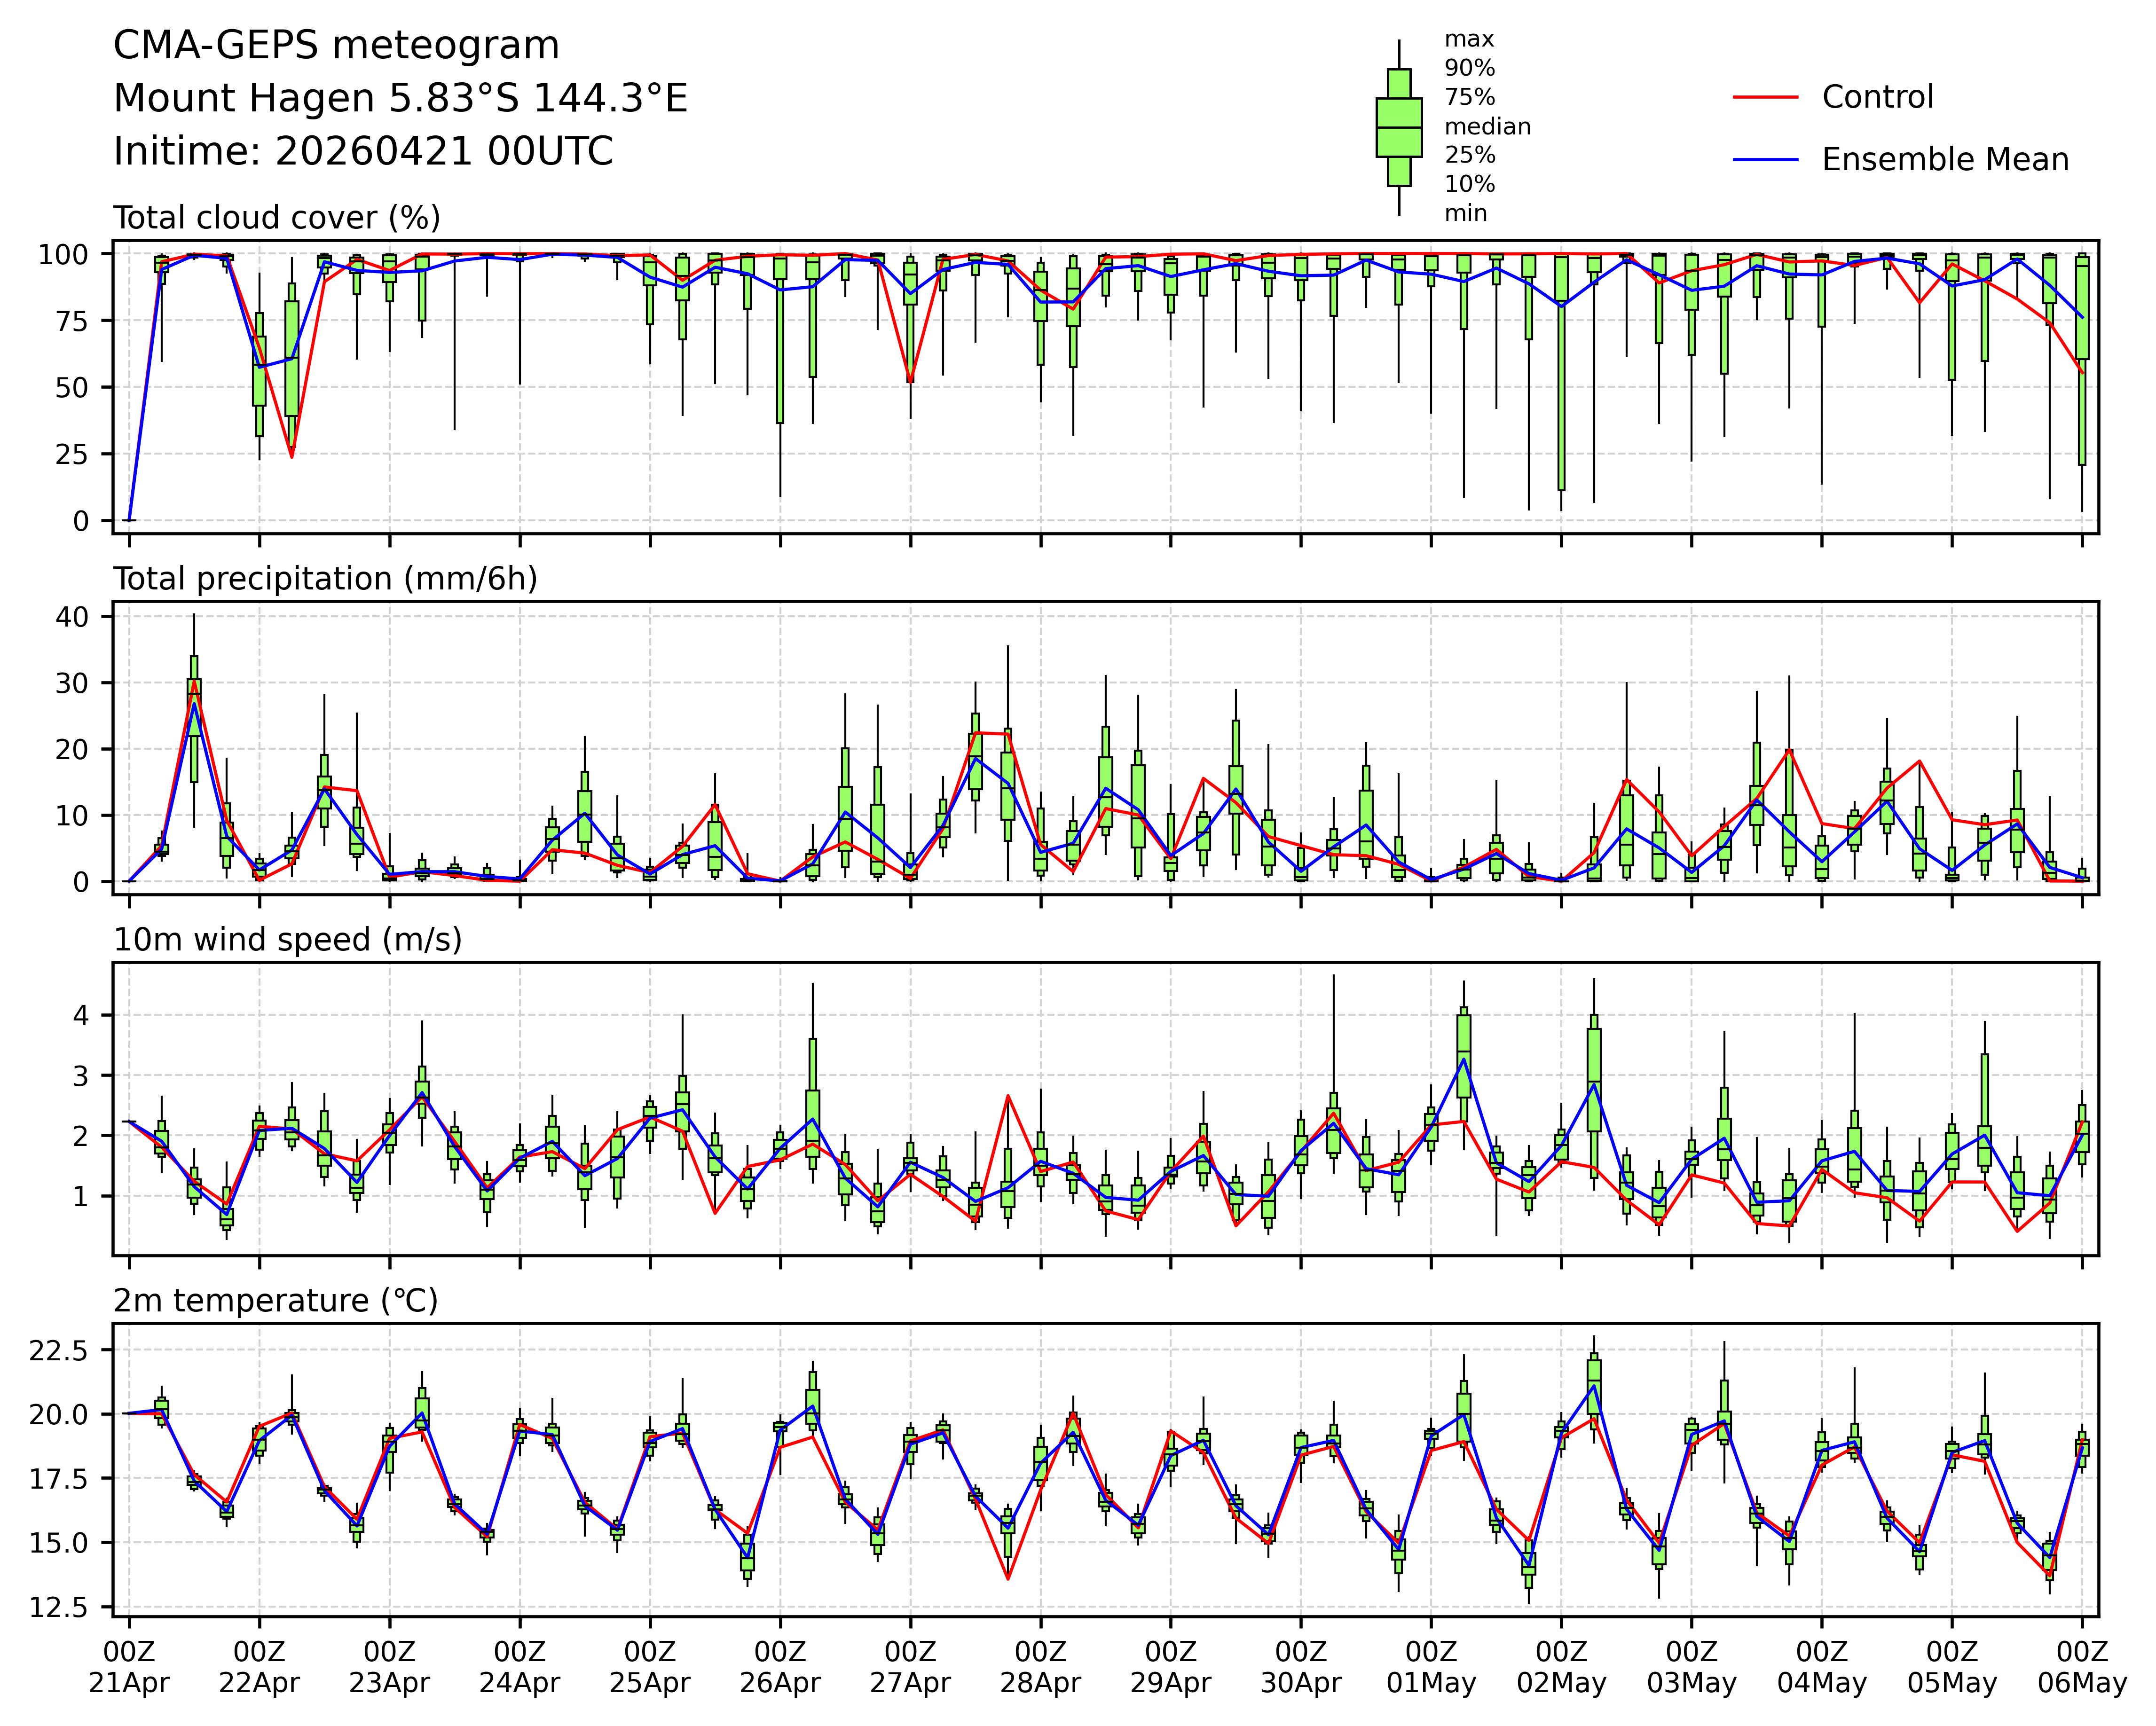The image size is (2156, 1726).
Task: Click the 'Initime: 20260421 00UTC' text
Action: (x=363, y=152)
